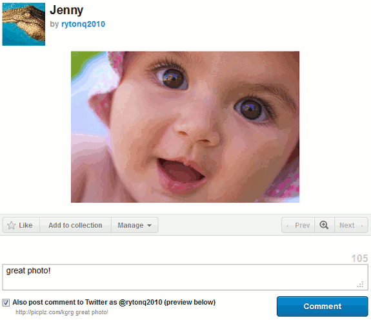This screenshot has height=320, width=371.
Task: Click the baby photo image
Action: (185, 127)
